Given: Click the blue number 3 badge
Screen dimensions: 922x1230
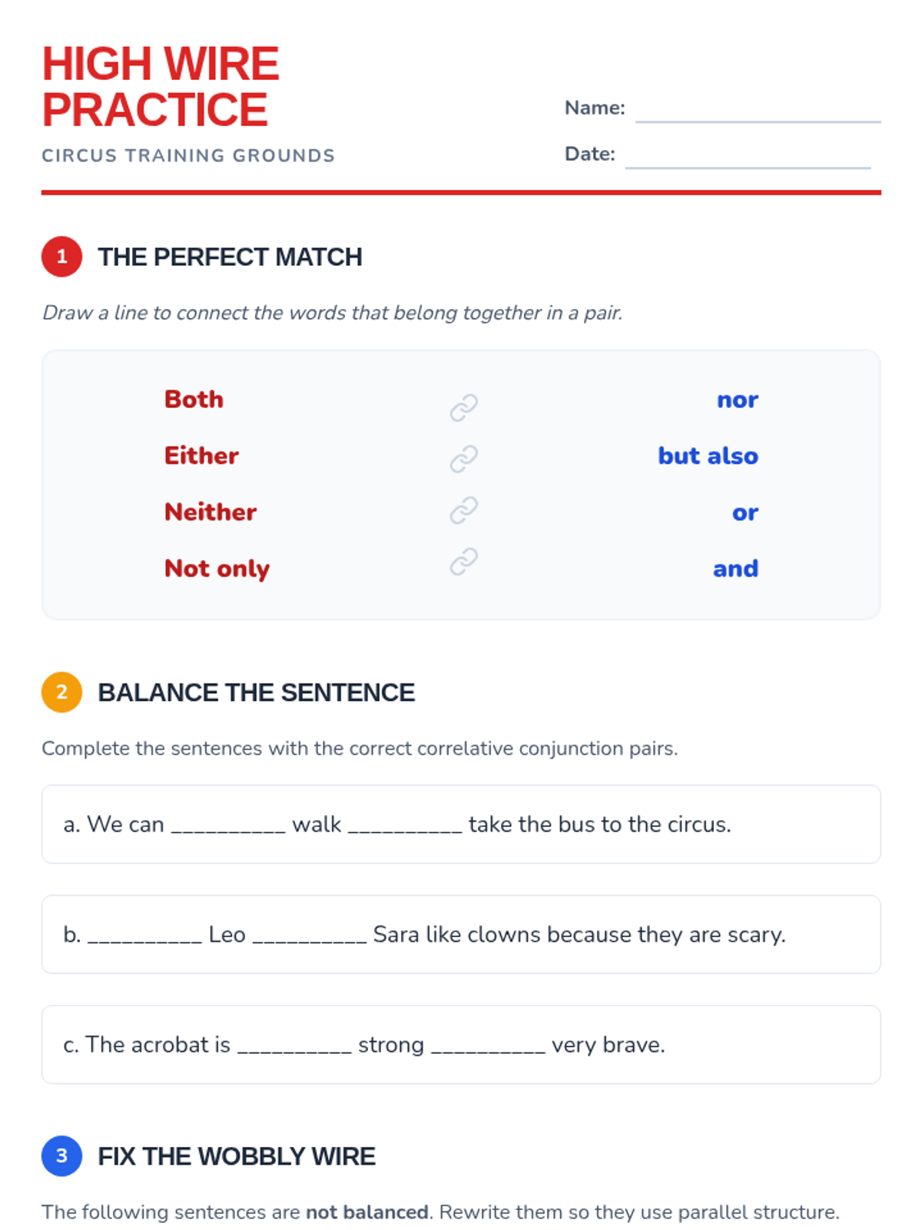Looking at the screenshot, I should click(x=61, y=1155).
